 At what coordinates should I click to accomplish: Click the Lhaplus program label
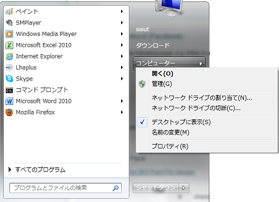click(x=26, y=68)
